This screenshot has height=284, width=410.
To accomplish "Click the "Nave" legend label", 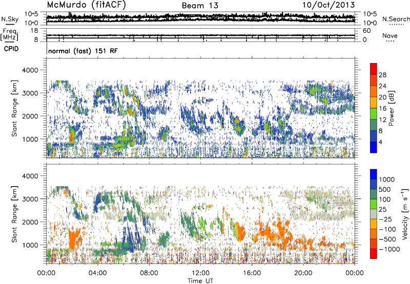I will click(390, 35).
